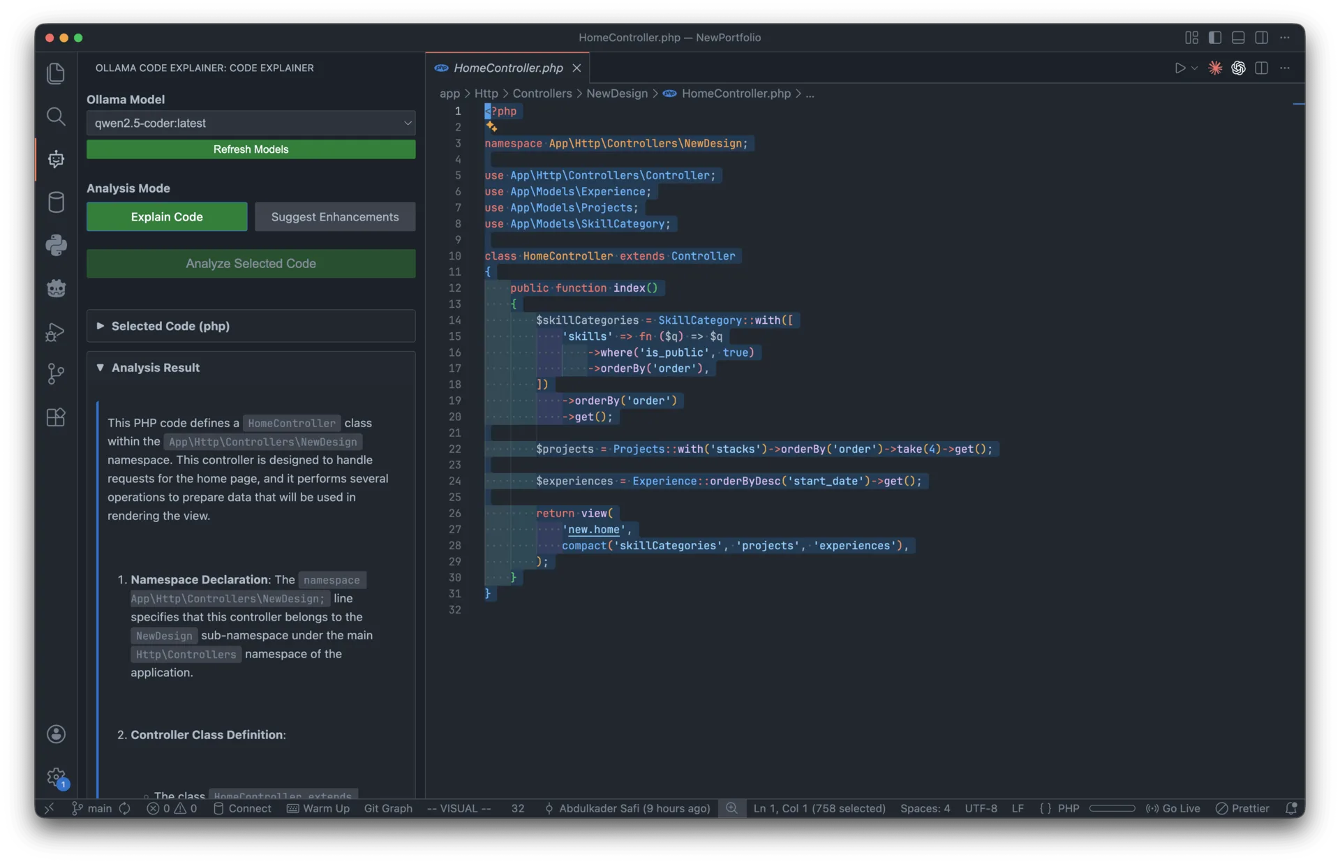The height and width of the screenshot is (864, 1340).
Task: Click Customize Layout icon in title bar
Action: (1191, 38)
